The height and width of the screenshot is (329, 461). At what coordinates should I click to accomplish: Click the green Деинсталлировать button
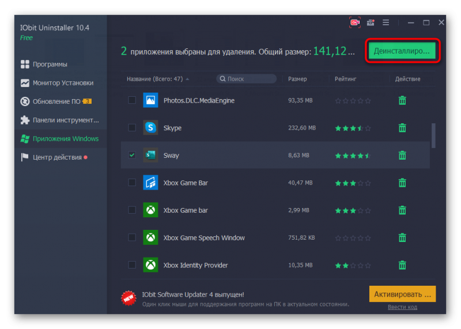[402, 51]
